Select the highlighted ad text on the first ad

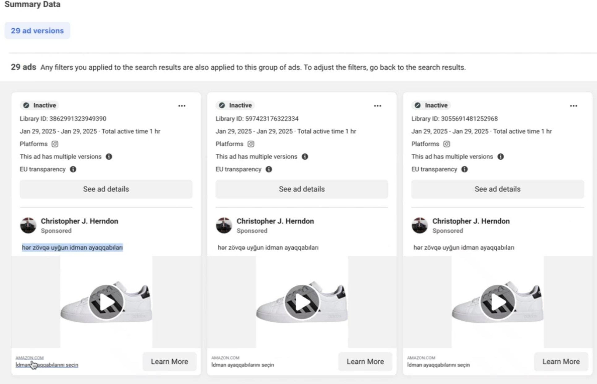(72, 247)
